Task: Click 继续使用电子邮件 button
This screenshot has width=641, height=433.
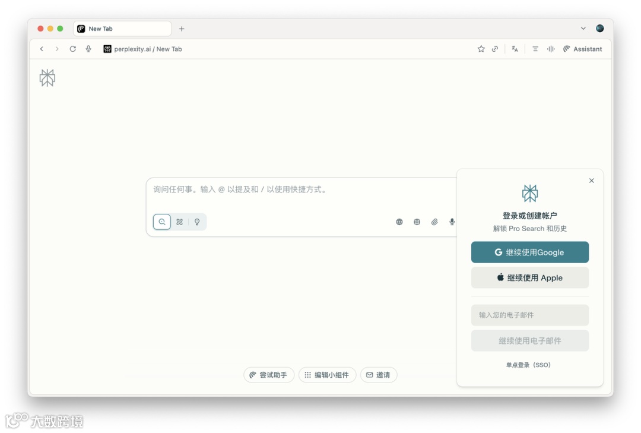Action: [x=530, y=340]
